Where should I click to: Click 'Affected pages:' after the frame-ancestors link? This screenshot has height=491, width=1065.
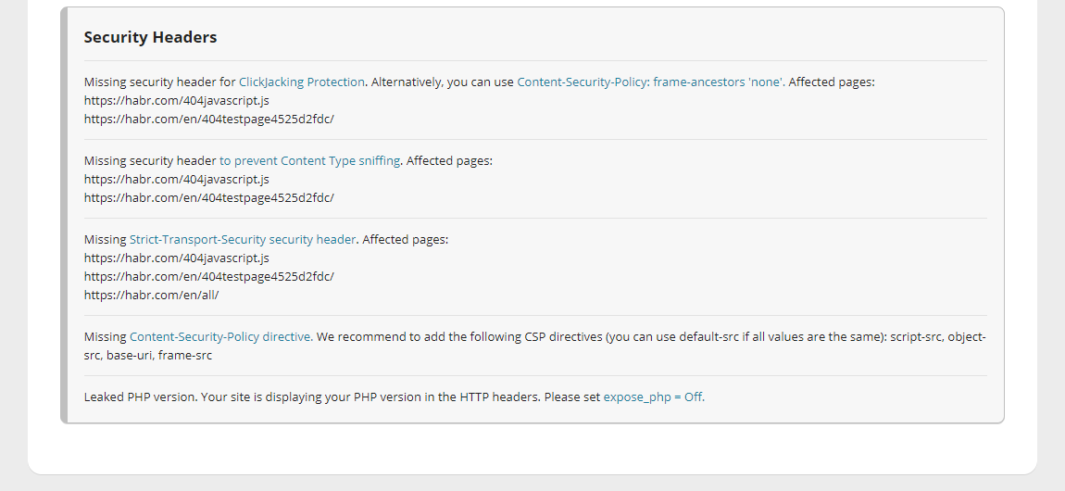(832, 82)
